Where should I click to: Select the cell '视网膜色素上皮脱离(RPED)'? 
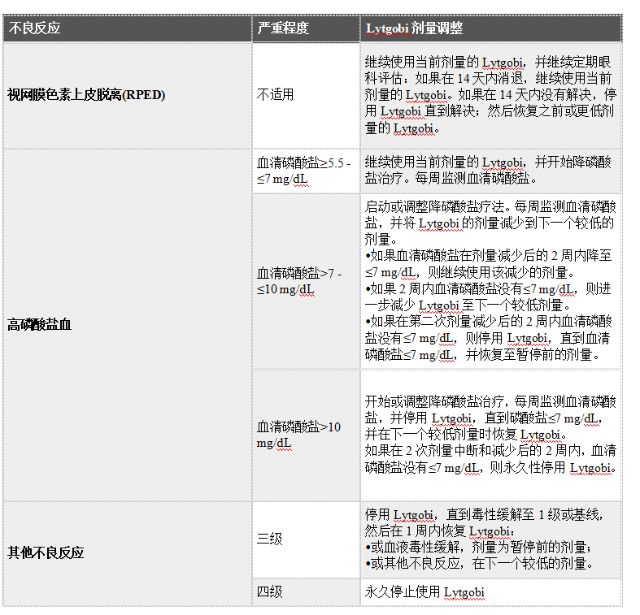tap(128, 95)
